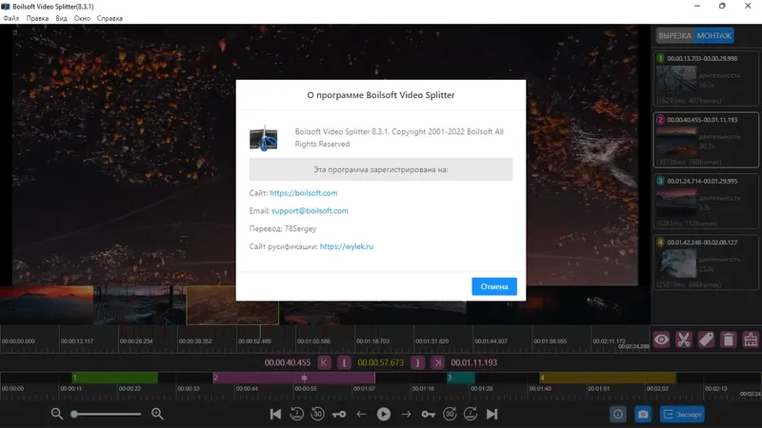Forward 2 minutes with the forward icon
This screenshot has height=428, width=762.
click(x=471, y=414)
